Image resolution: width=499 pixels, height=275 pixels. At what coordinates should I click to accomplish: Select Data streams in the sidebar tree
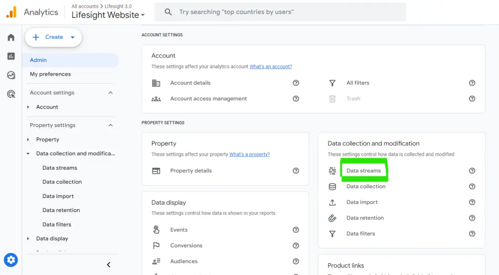(x=60, y=168)
